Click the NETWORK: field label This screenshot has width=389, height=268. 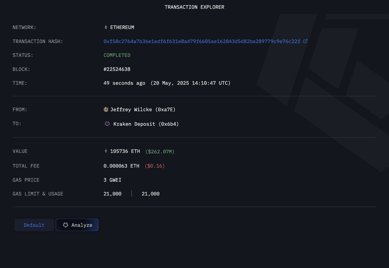pyautogui.click(x=24, y=27)
